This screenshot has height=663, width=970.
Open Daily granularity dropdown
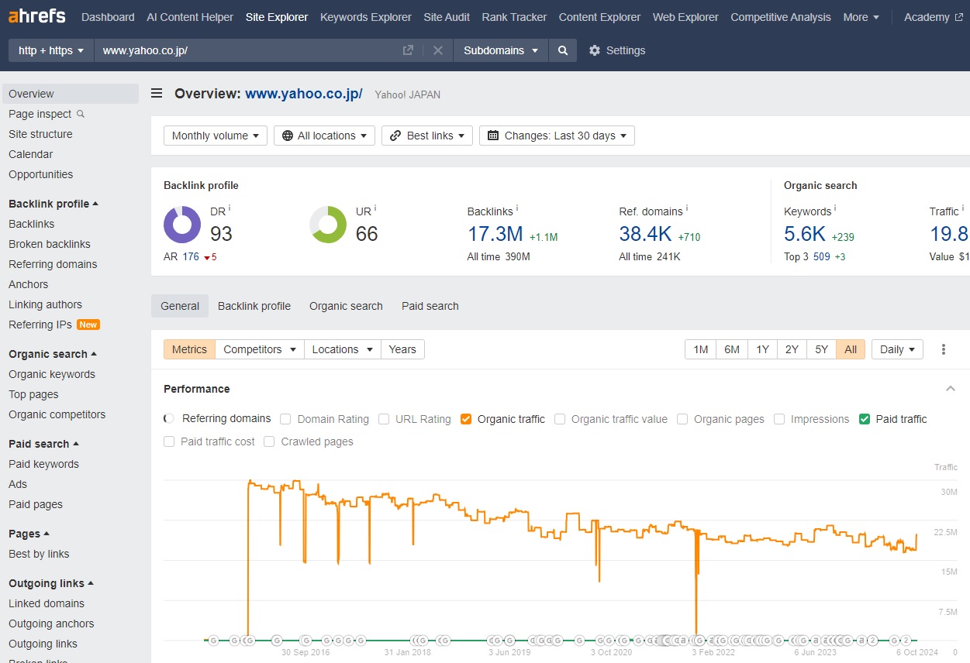898,349
